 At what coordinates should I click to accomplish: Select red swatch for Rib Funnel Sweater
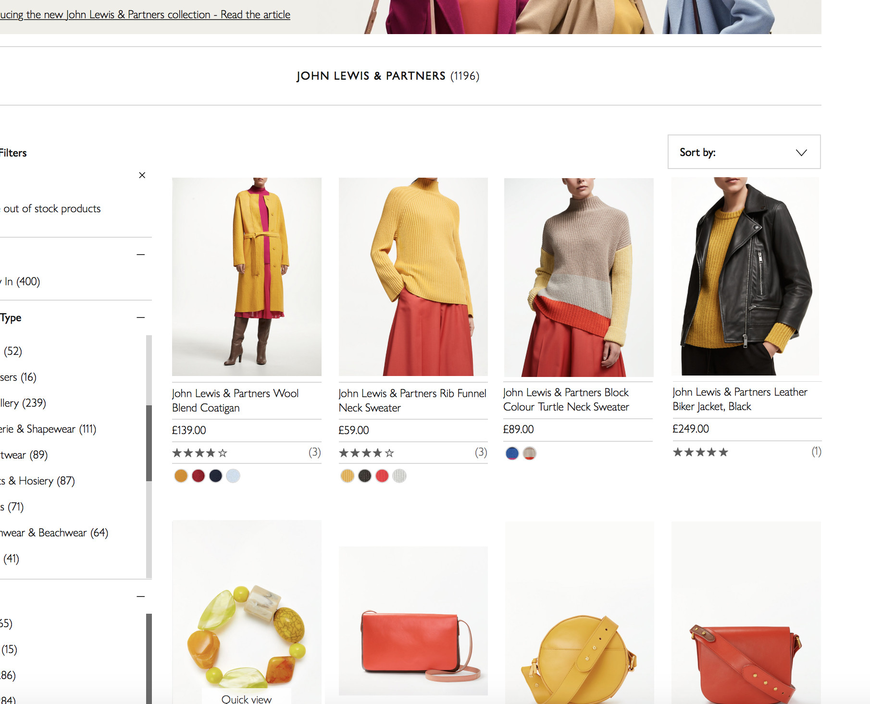coord(382,476)
